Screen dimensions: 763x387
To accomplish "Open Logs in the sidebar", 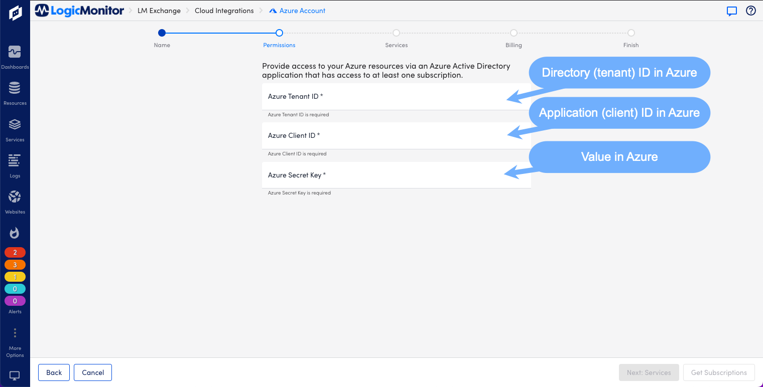I will point(15,166).
